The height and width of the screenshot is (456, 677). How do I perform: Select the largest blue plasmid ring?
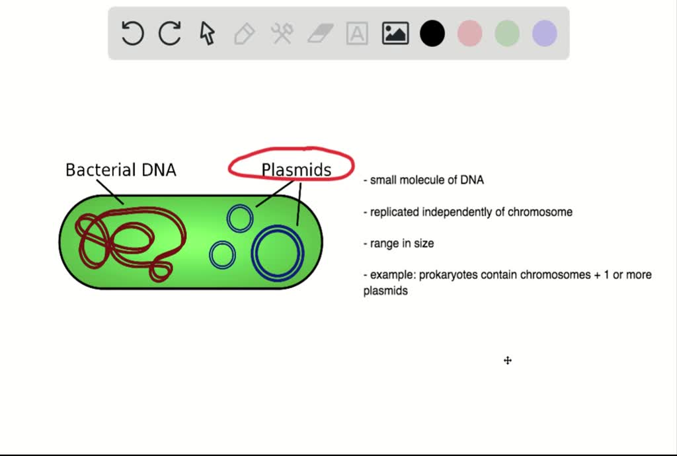click(x=278, y=252)
